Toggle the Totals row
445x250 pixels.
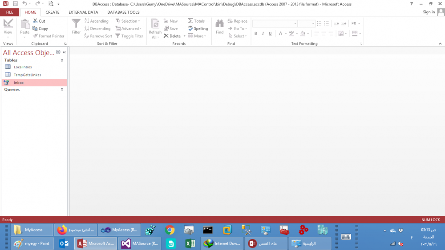(x=196, y=21)
